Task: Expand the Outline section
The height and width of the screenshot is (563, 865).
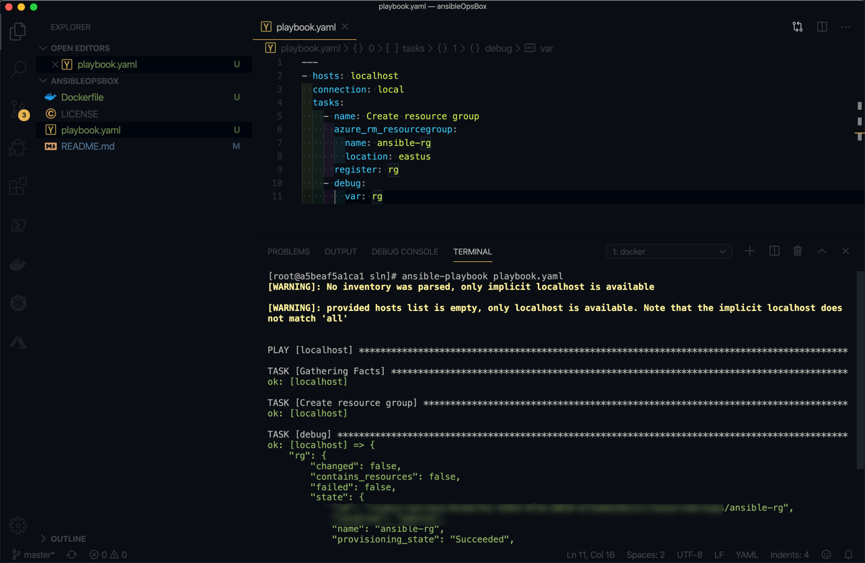Action: click(68, 539)
